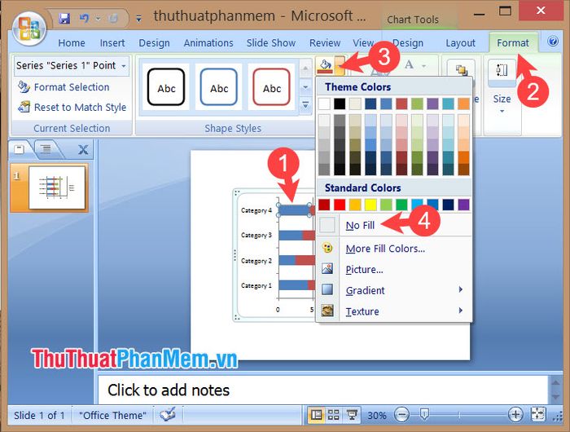Image resolution: width=570 pixels, height=432 pixels.
Task: Click the Format Selection icon
Action: tap(24, 87)
